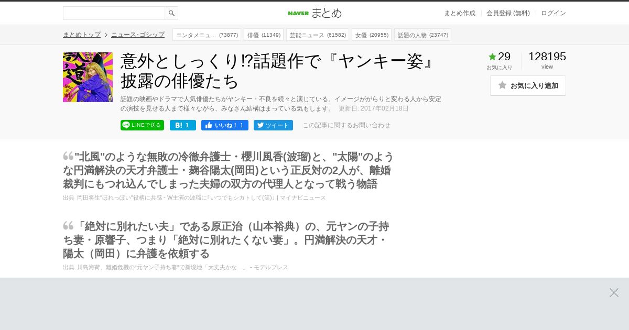
Task: Select the 芸能ニュース (61582) tag
Action: click(318, 35)
